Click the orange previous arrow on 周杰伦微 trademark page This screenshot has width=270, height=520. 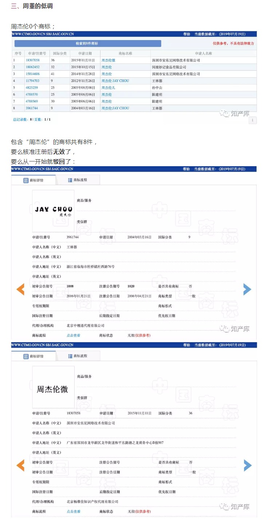tap(20, 465)
